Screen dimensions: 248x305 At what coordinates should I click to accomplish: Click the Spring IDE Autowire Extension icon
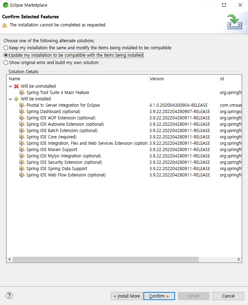pyautogui.click(x=22, y=124)
